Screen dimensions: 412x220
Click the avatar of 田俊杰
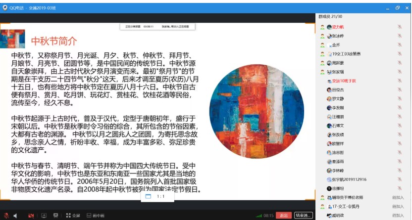pyautogui.click(x=329, y=89)
